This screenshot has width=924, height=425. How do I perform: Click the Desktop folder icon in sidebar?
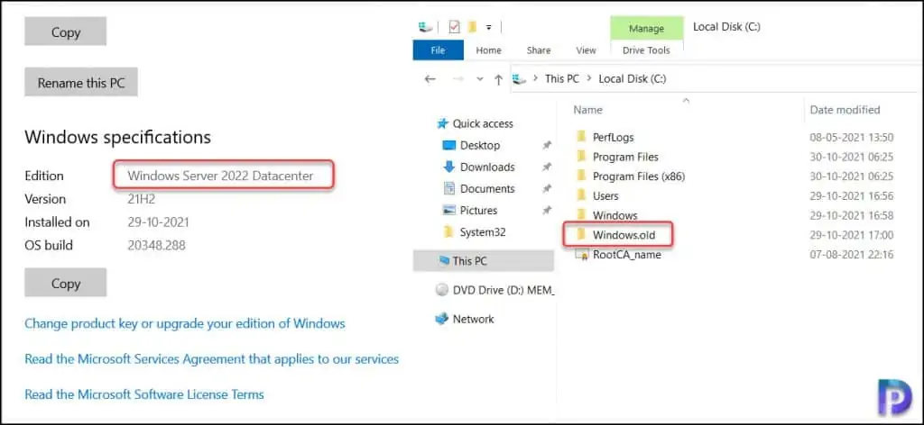click(x=449, y=145)
